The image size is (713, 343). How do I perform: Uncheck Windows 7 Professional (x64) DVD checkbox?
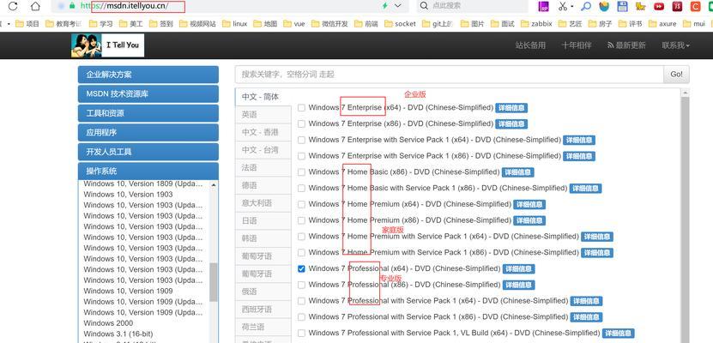(x=301, y=268)
